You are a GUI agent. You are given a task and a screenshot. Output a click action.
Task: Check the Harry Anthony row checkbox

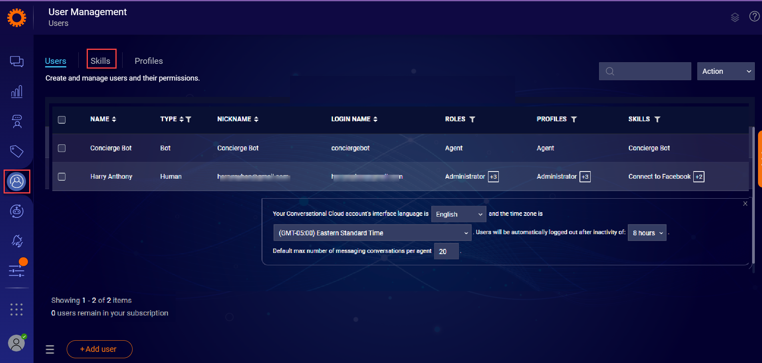62,177
